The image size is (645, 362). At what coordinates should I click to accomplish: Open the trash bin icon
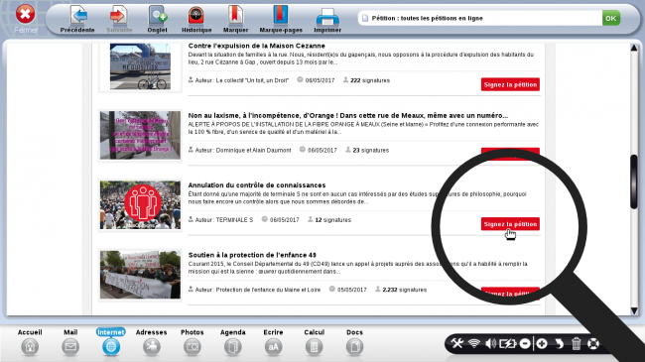pyautogui.click(x=576, y=343)
